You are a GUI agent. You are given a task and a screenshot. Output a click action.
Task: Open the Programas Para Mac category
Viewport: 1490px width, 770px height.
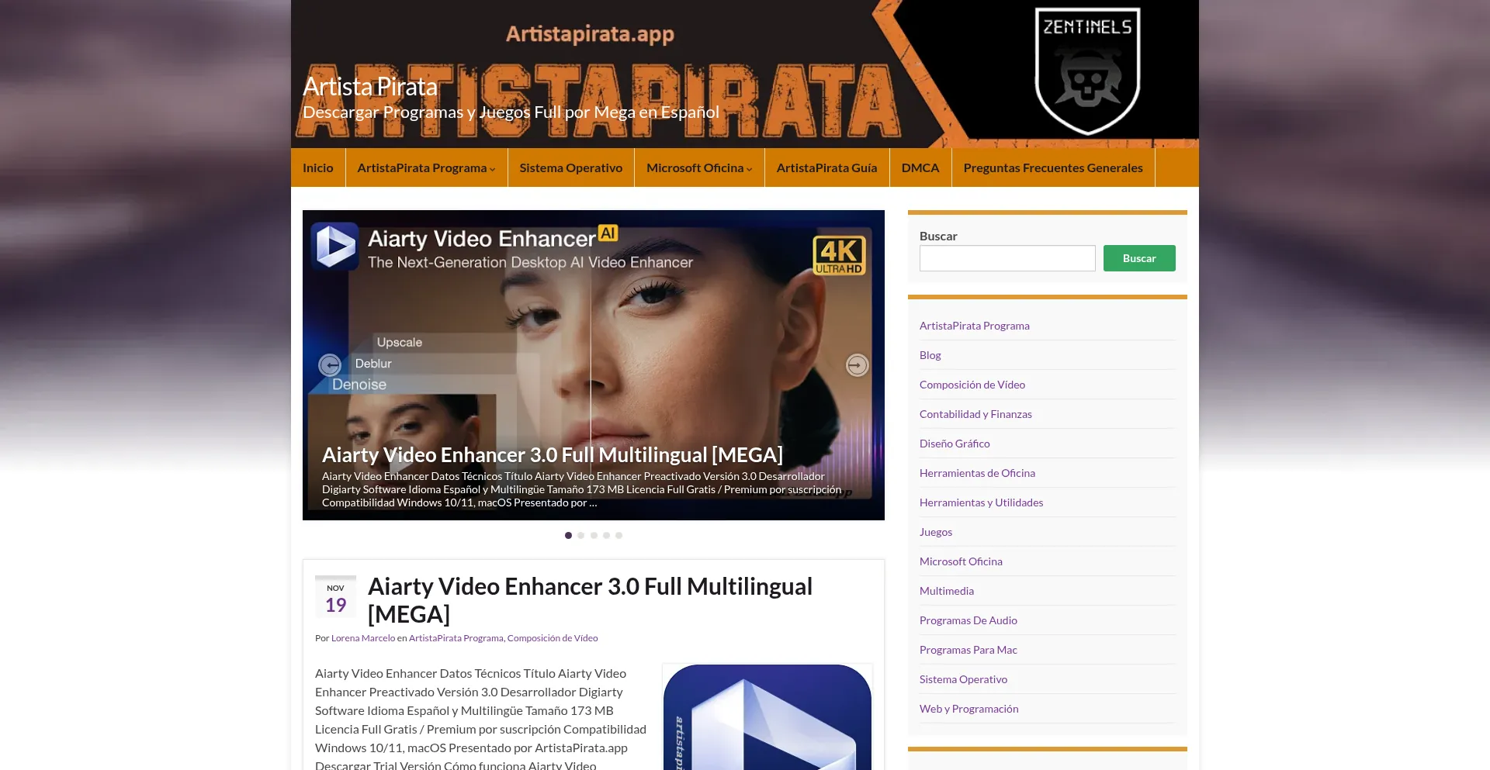968,650
